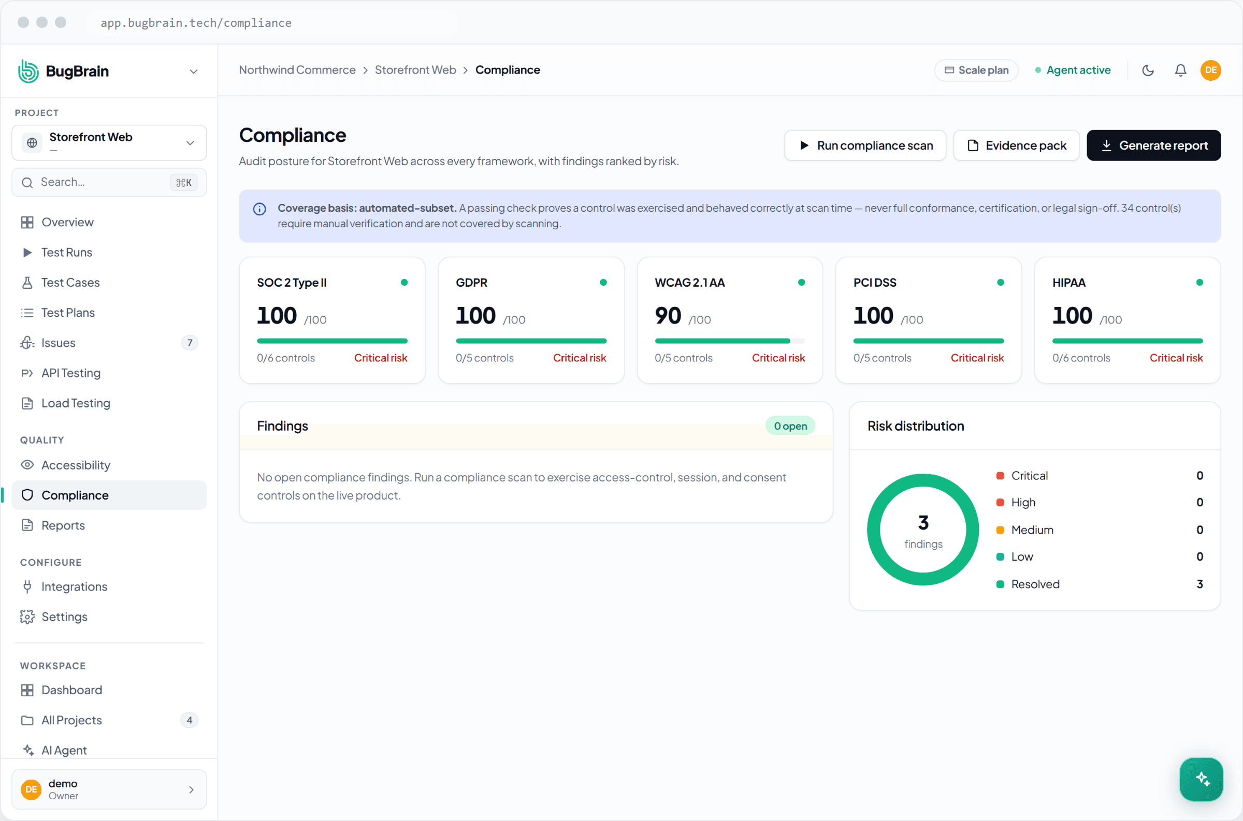Toggle dark mode with the moon icon
This screenshot has width=1243, height=821.
tap(1148, 70)
